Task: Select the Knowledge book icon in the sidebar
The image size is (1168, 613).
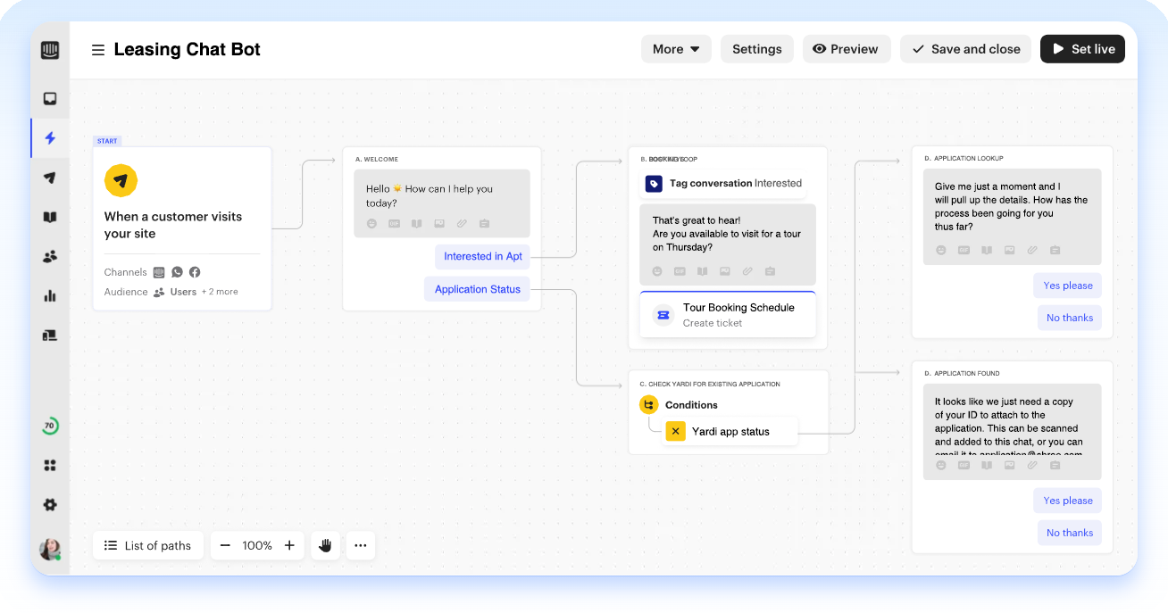Action: [x=50, y=217]
